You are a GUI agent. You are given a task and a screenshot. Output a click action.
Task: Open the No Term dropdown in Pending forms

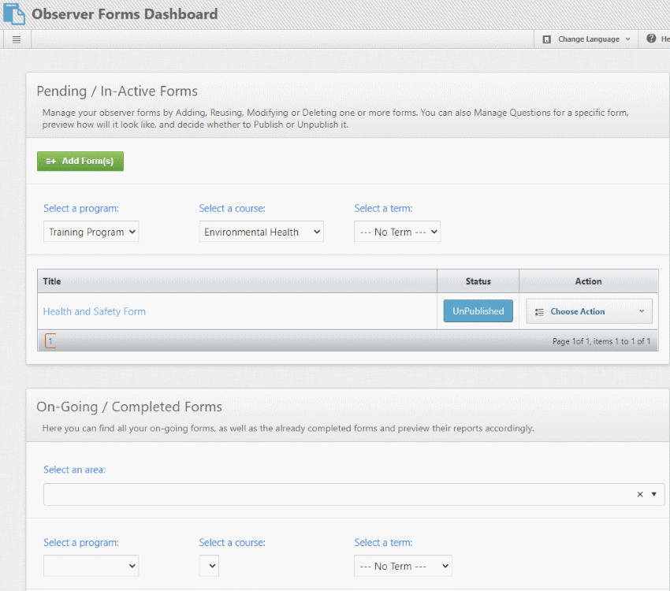[396, 232]
